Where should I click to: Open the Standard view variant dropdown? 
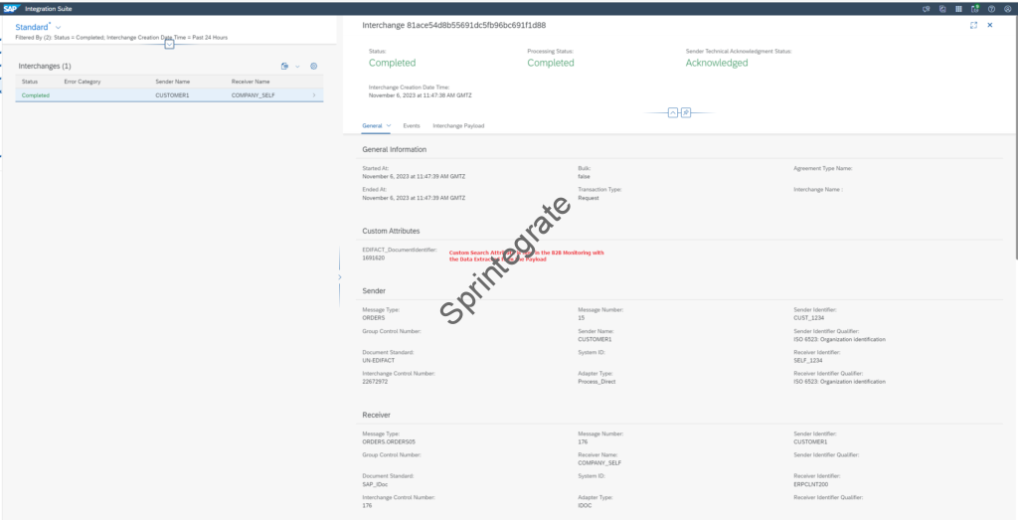[x=58, y=27]
